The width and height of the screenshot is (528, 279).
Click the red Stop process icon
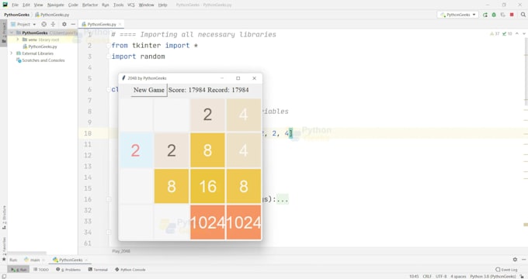click(x=512, y=15)
